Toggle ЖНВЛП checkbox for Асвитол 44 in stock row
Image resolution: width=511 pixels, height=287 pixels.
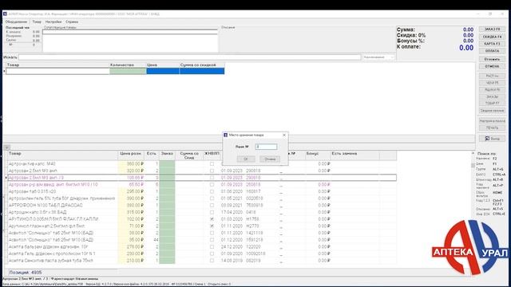[x=212, y=240]
